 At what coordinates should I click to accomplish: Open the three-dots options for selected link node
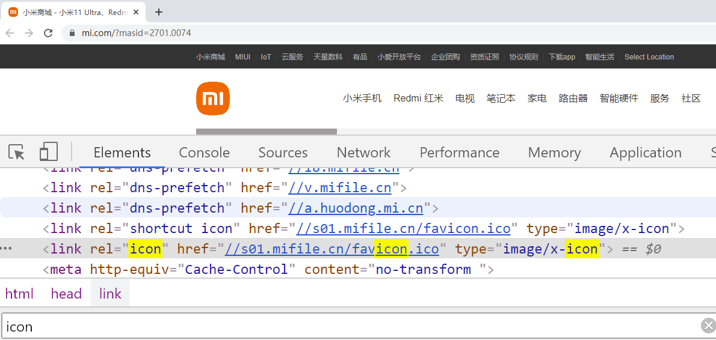[x=7, y=249]
